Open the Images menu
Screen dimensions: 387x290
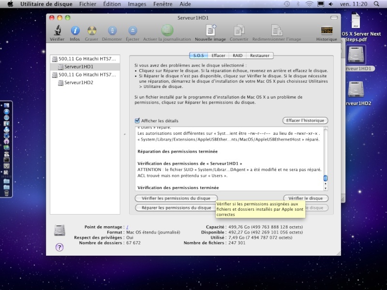[137, 4]
